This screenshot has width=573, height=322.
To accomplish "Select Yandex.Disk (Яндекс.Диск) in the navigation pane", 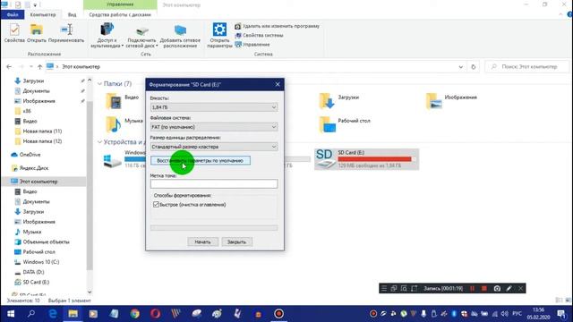I will [34, 168].
